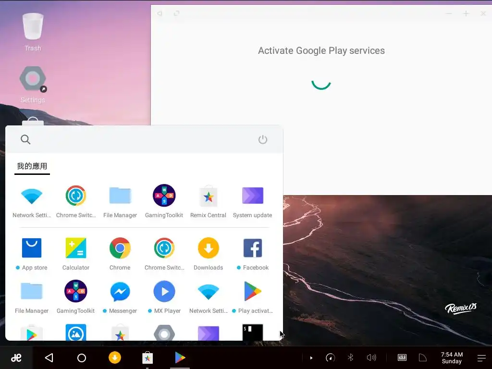The height and width of the screenshot is (369, 492).
Task: Open the volume control in tray
Action: click(x=371, y=357)
